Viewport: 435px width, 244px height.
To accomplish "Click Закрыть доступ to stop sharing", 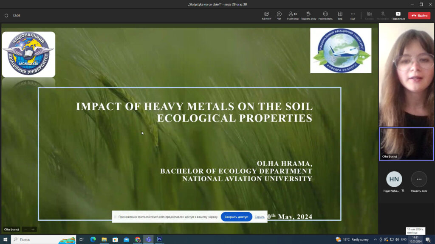I will coord(236,216).
